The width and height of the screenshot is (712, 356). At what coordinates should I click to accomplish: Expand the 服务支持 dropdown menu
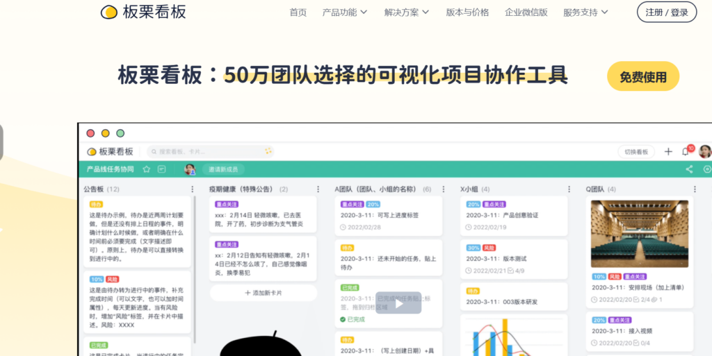[x=585, y=12]
